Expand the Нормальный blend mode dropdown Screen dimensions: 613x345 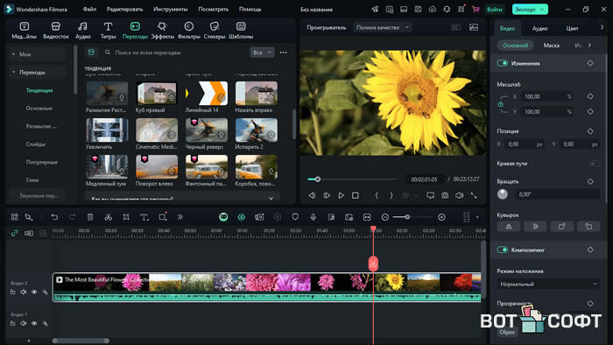click(548, 284)
